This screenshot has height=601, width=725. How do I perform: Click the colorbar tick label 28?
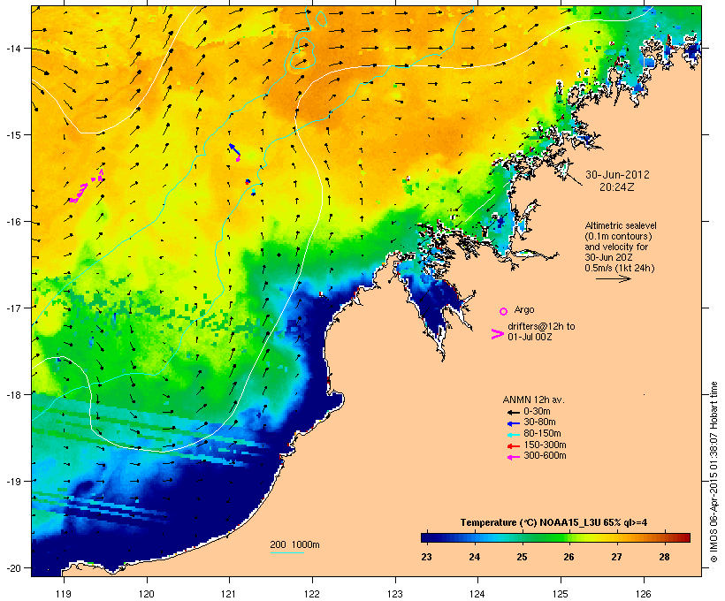[664, 557]
